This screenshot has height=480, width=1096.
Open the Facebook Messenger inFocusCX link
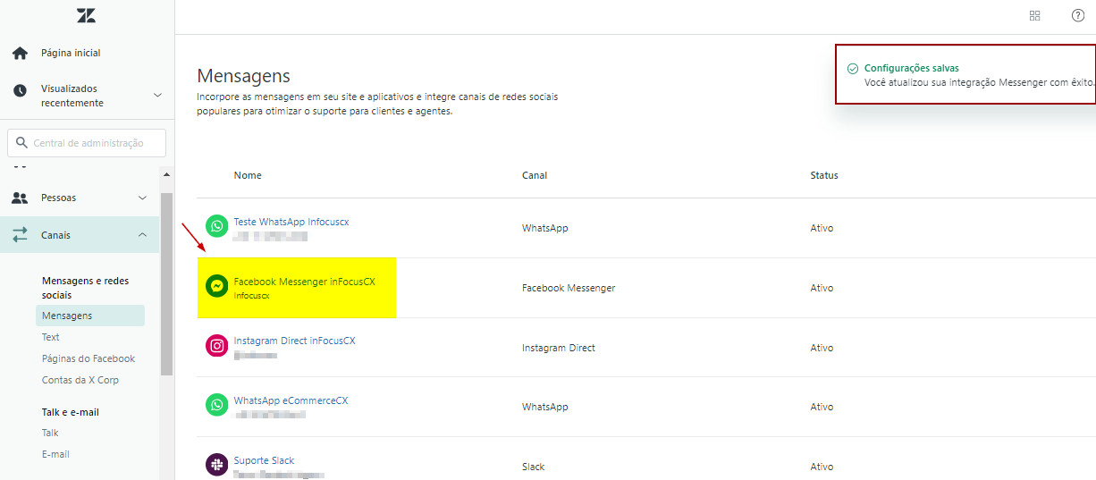304,282
